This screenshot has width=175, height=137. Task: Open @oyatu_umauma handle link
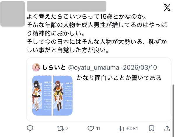(94, 67)
